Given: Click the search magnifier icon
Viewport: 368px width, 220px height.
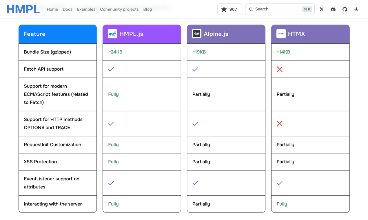Looking at the screenshot, I should tap(251, 9).
